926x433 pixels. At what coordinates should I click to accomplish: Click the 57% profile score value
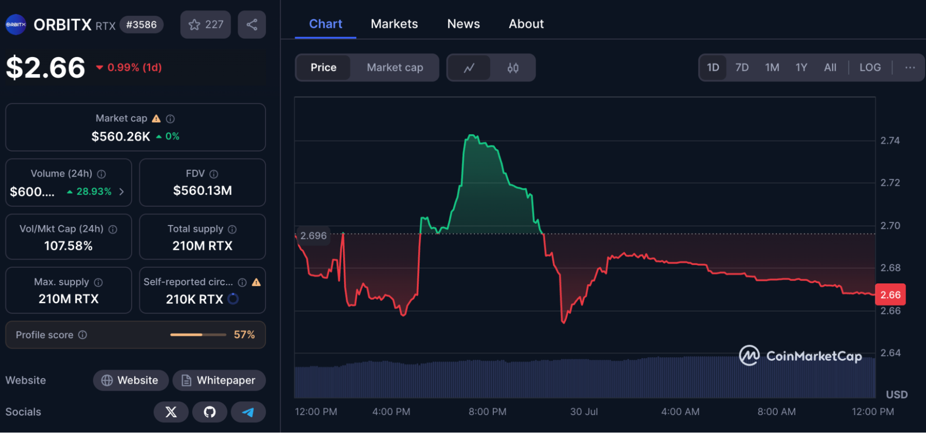click(x=244, y=335)
